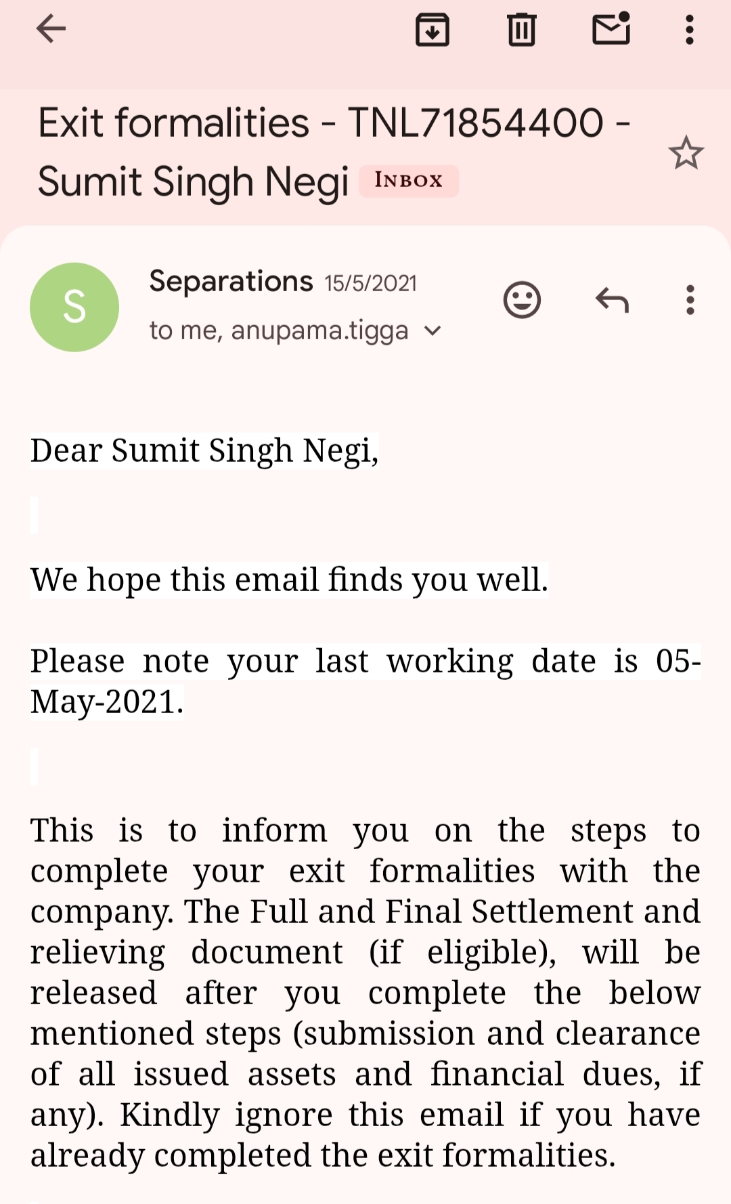Reply to the Separations message
Screen dimensions: 731x1204
[x=612, y=300]
